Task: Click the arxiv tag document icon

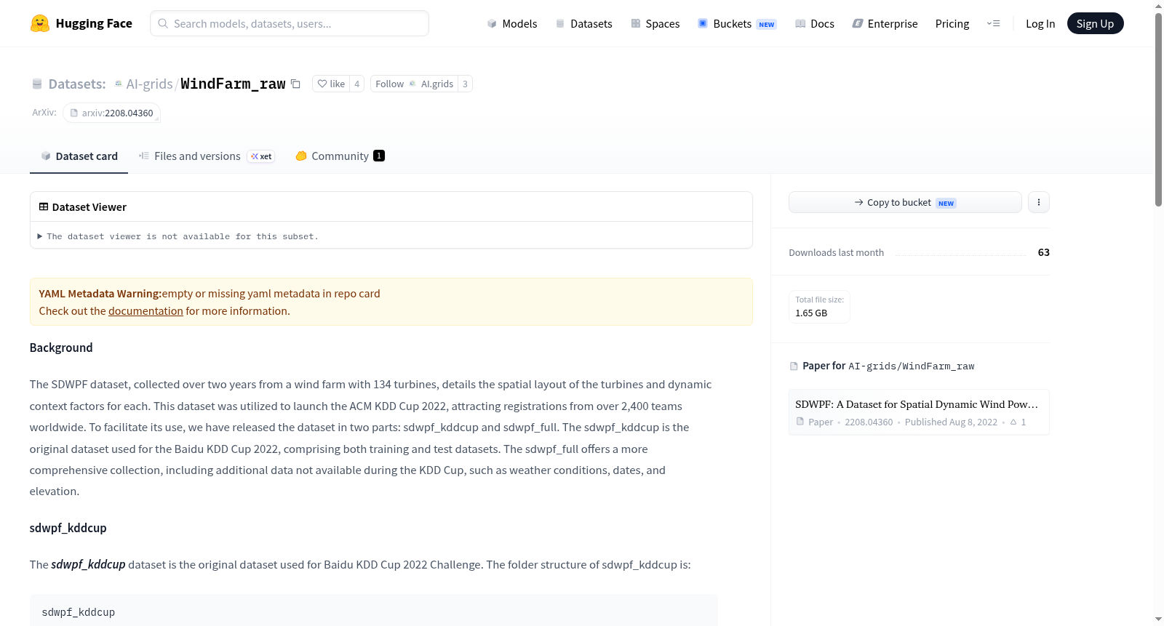Action: click(74, 113)
